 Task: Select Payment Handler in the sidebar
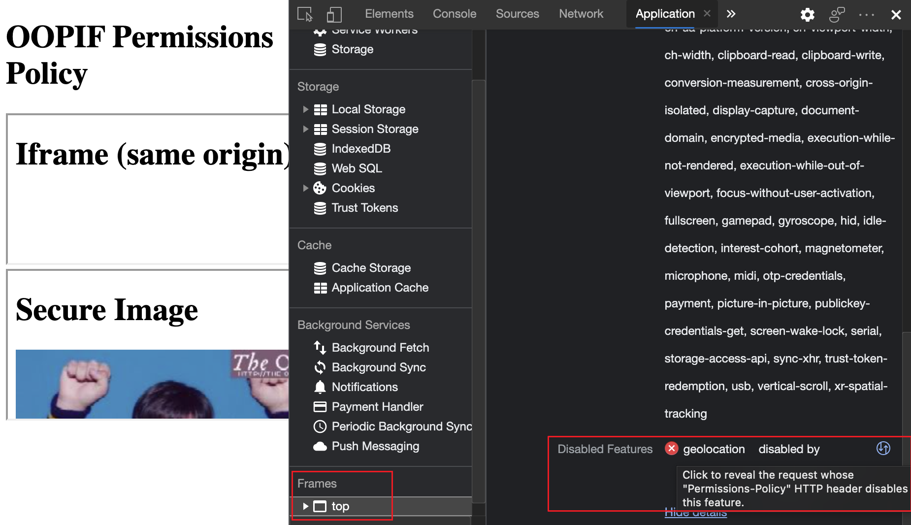click(x=377, y=407)
